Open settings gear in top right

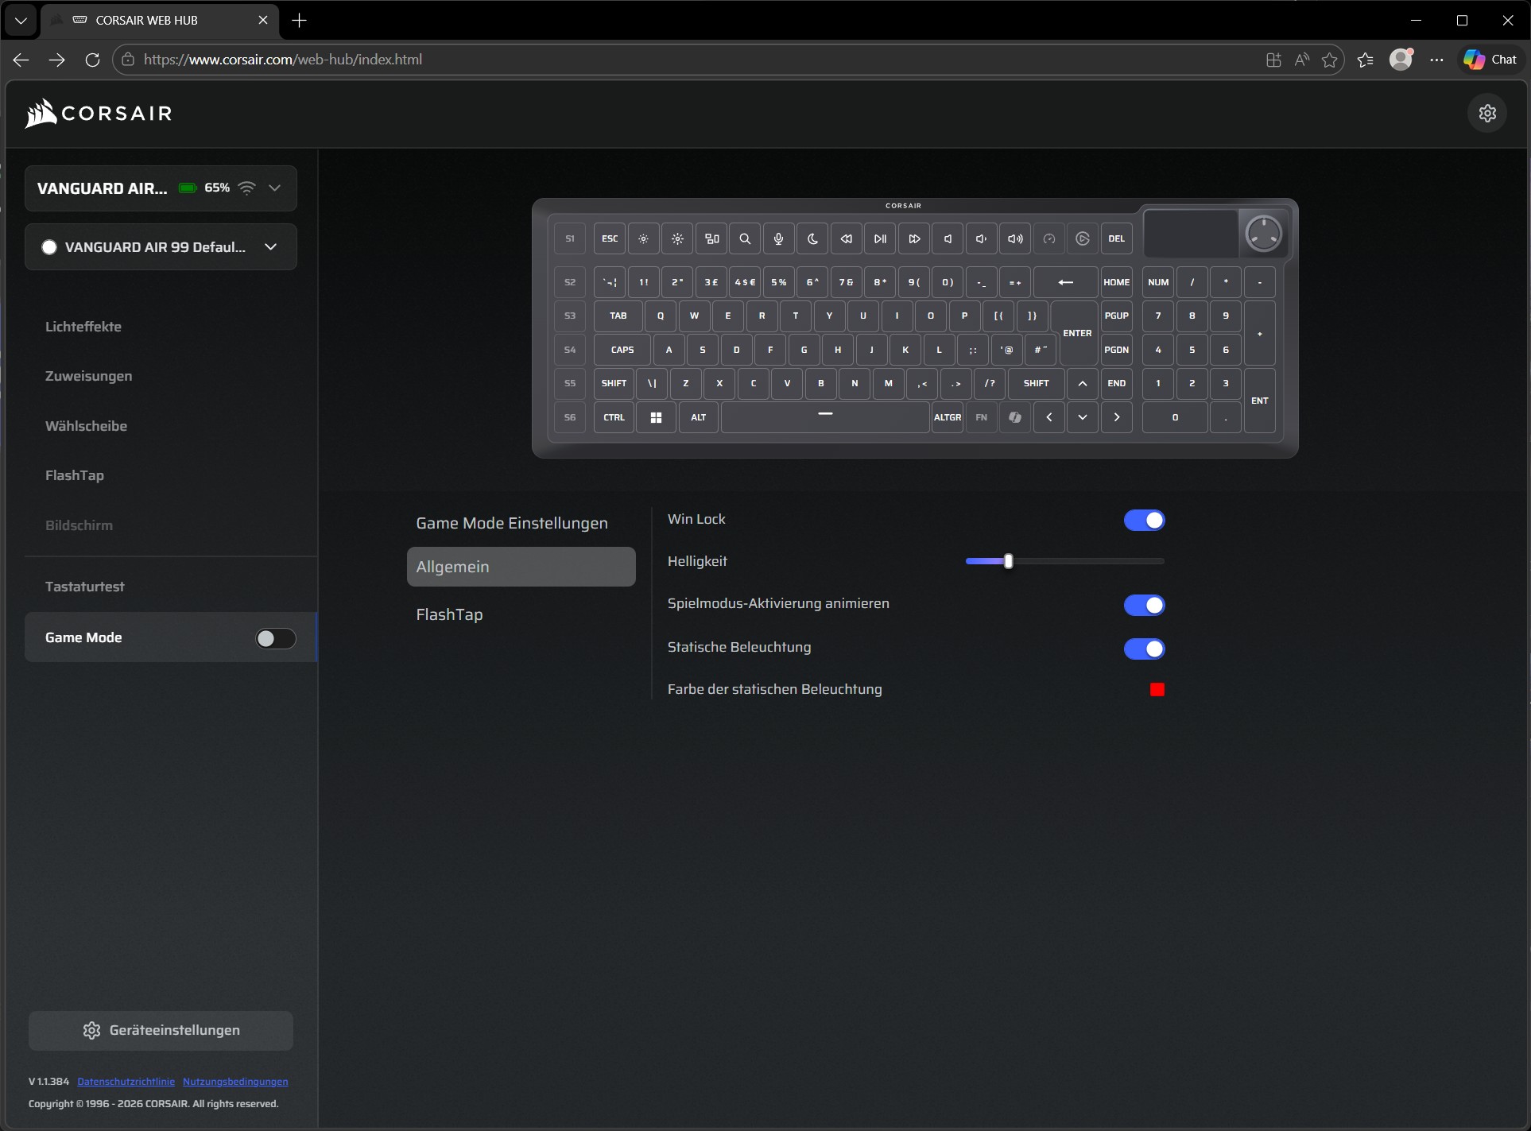click(x=1487, y=114)
